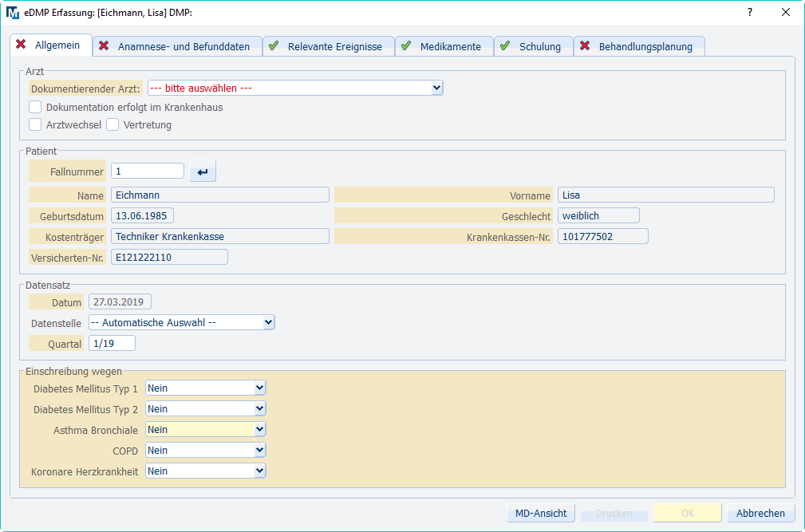Viewport: 805px width, 532px height.
Task: Expand the Koronare Herzkrankheit dropdown
Action: [x=205, y=471]
